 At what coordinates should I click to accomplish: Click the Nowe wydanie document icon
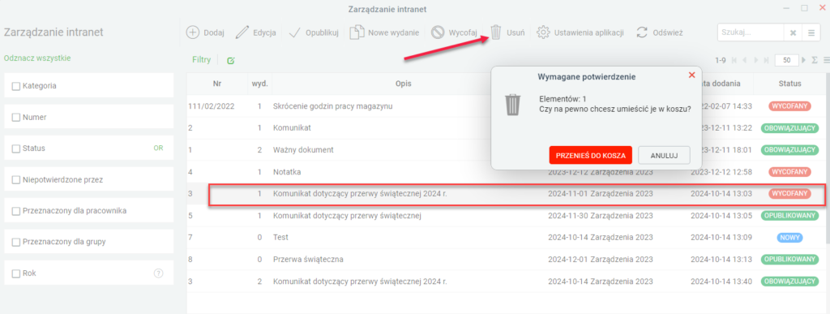tap(357, 32)
